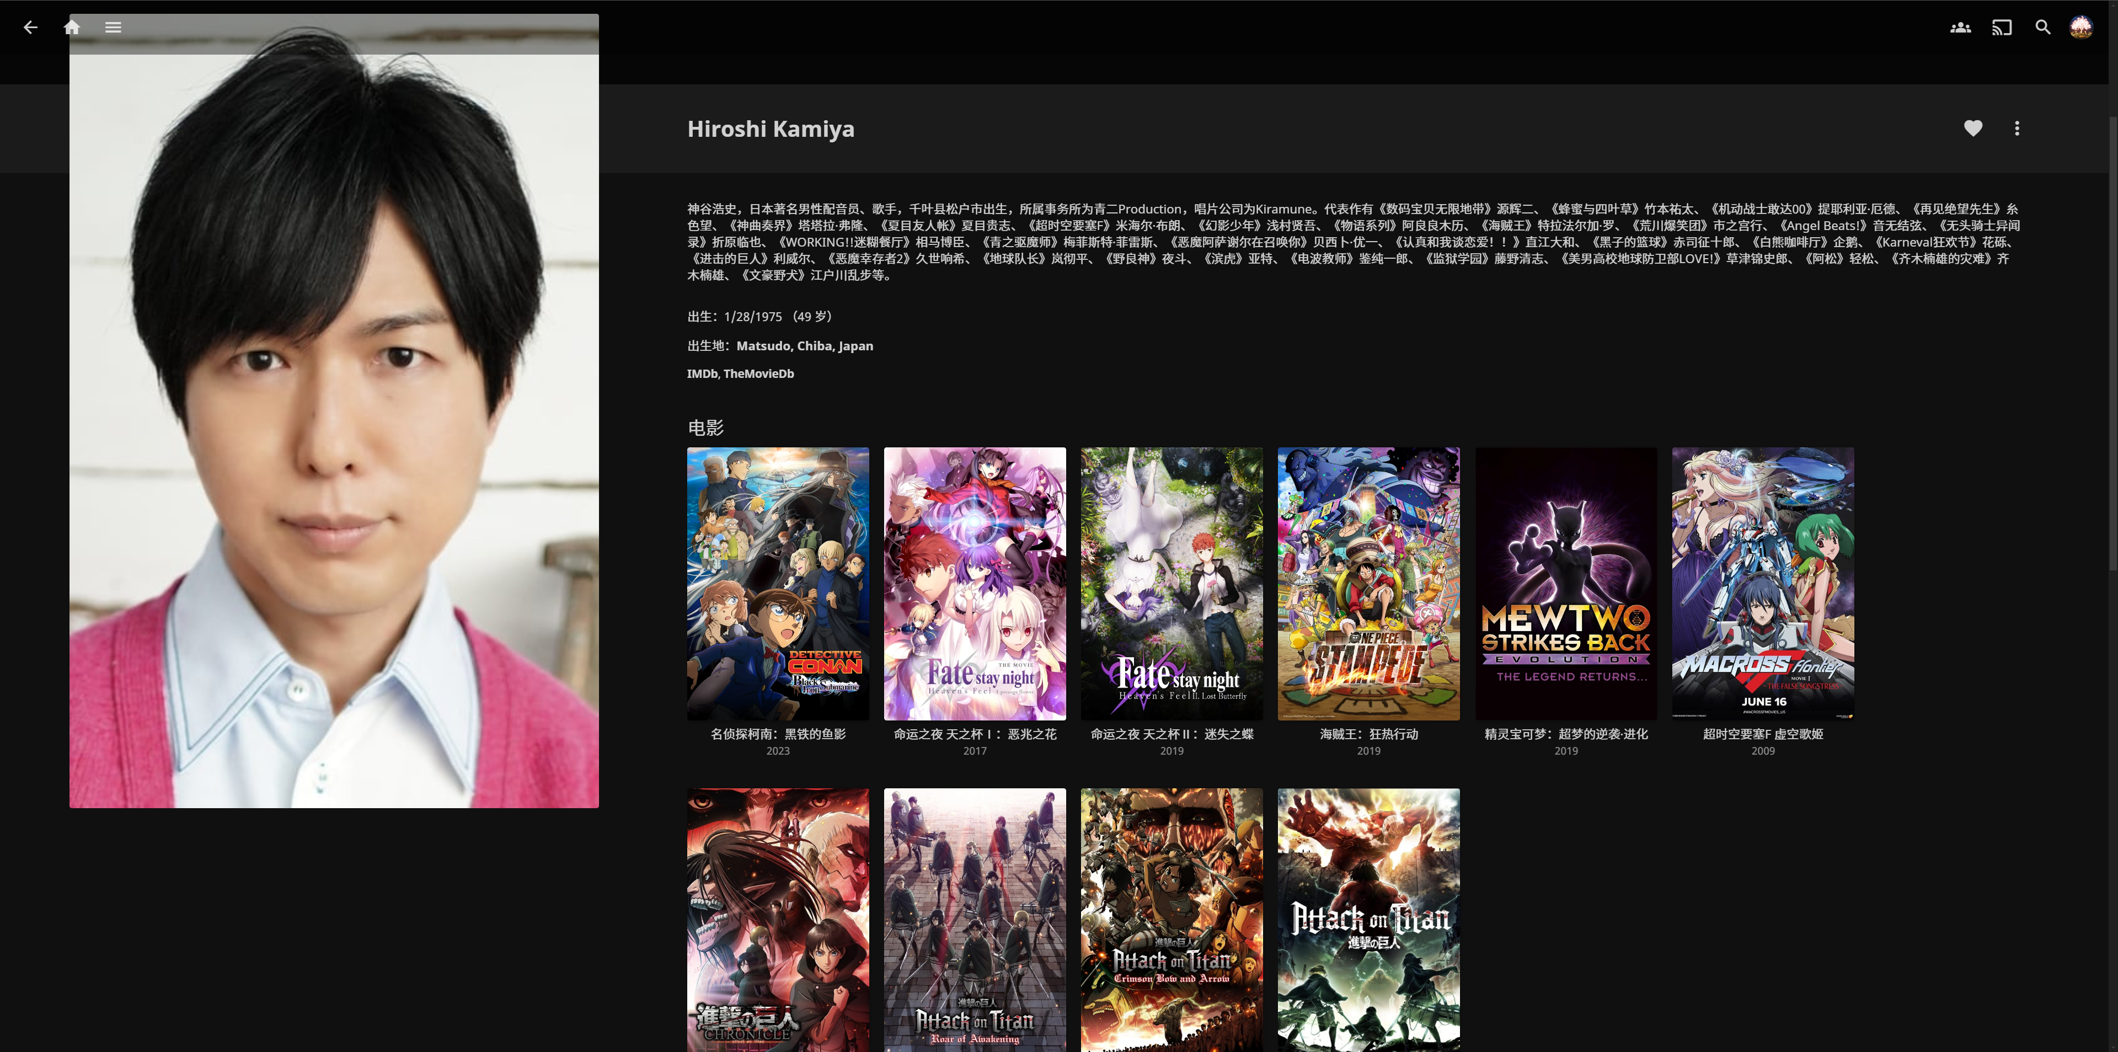Open the three-dot more options menu
The height and width of the screenshot is (1052, 2118).
(2016, 129)
